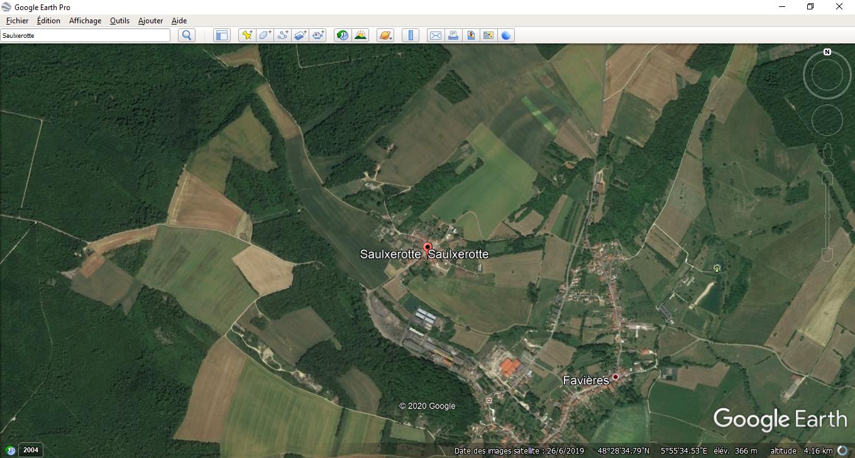Show historical imagery clock

click(x=343, y=35)
